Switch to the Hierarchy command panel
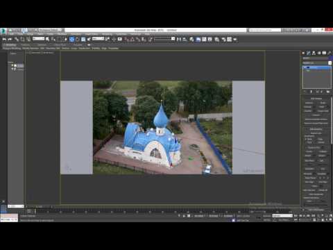This screenshot has width=333, height=250. pos(314,53)
